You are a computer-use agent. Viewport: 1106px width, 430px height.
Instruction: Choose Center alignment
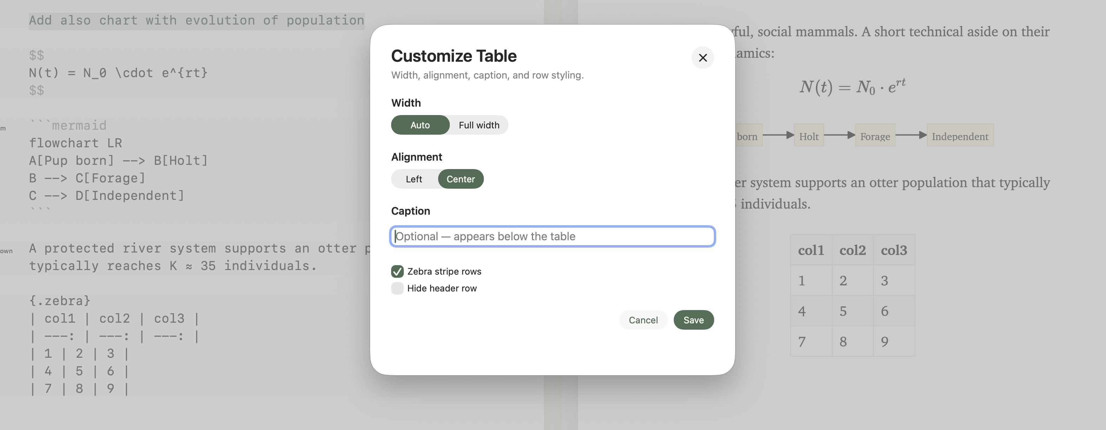click(461, 179)
